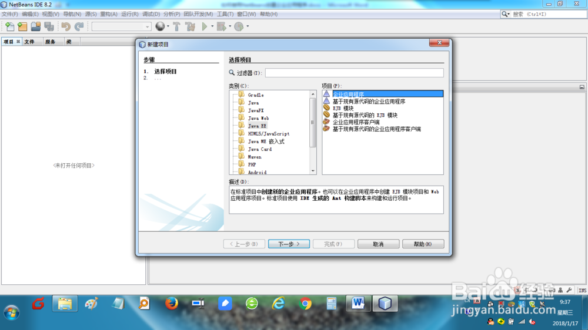This screenshot has width=588, height=330.
Task: Click the Redo toolbar icon
Action: (x=79, y=26)
